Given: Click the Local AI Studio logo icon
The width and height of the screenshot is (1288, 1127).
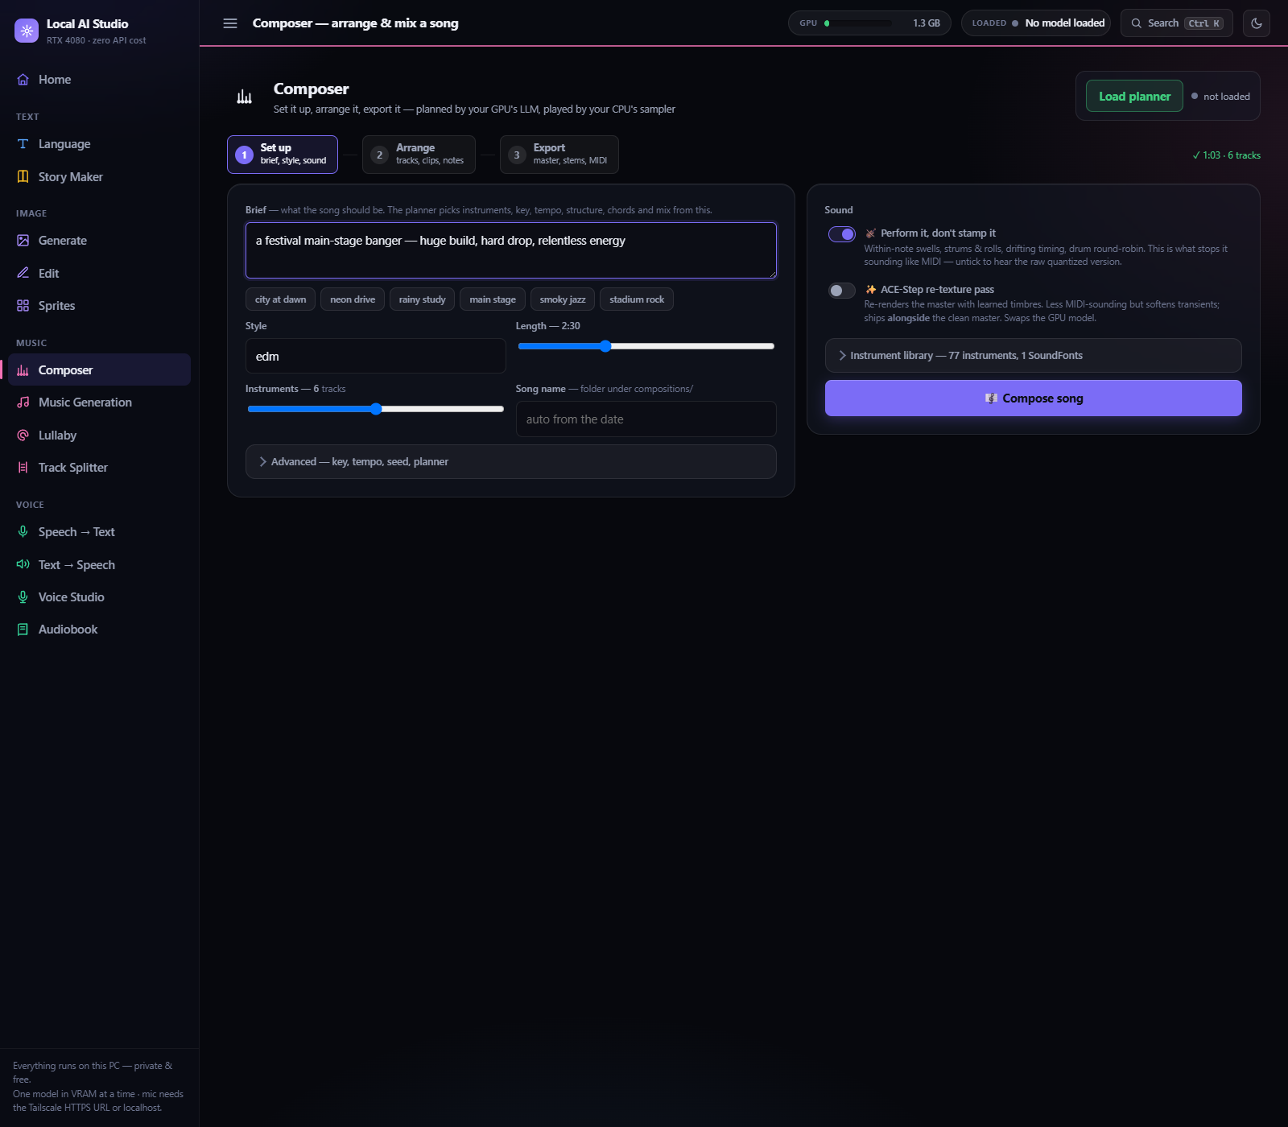Looking at the screenshot, I should click(27, 31).
